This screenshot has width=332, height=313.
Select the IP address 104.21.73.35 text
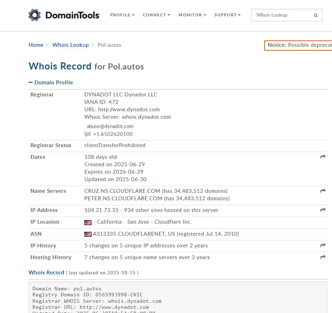(101, 210)
